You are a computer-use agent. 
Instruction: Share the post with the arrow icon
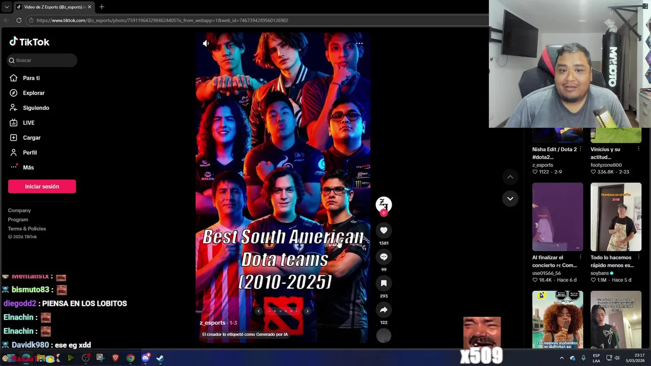(x=383, y=310)
